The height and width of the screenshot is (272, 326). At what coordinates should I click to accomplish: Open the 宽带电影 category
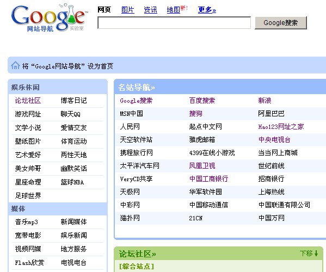click(28, 236)
